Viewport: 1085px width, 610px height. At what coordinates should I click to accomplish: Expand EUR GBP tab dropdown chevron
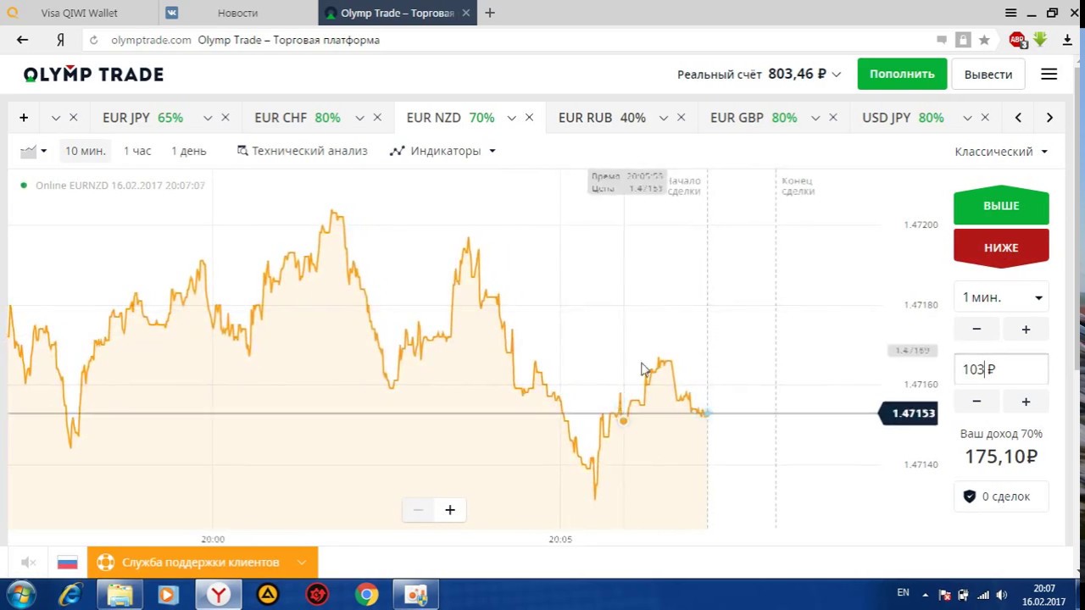click(815, 118)
